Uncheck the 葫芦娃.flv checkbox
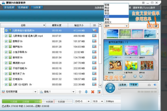The image size is (167, 111). click(6, 47)
